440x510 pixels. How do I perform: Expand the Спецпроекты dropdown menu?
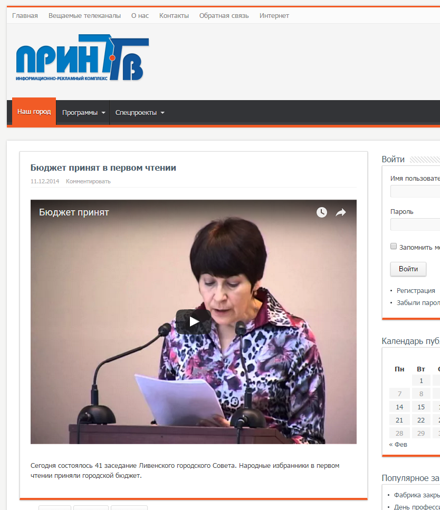139,113
